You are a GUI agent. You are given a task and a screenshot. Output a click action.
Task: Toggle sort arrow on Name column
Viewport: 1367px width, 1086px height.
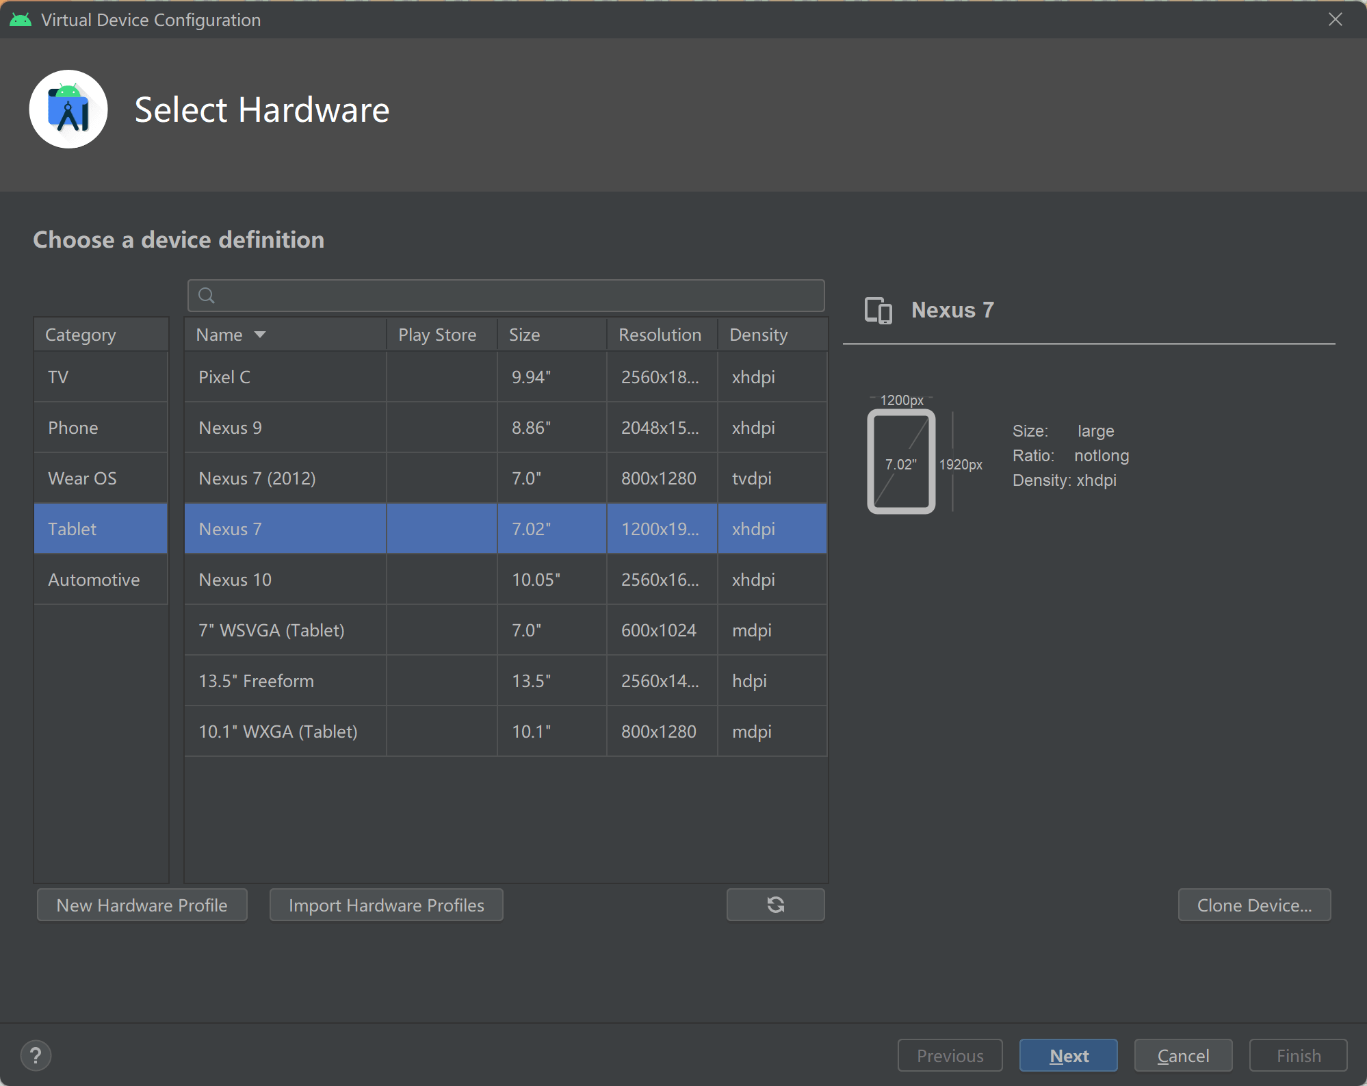point(260,335)
